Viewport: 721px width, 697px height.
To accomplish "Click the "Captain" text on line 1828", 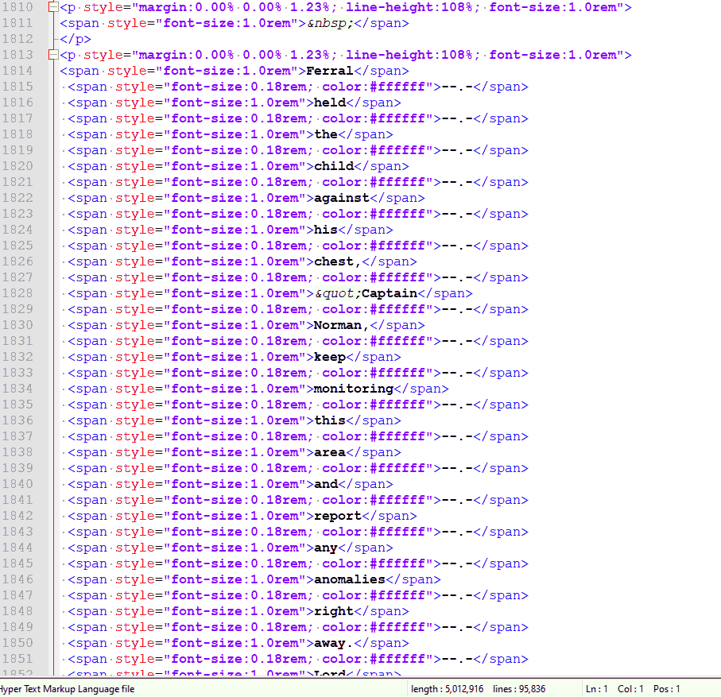I will coord(390,293).
